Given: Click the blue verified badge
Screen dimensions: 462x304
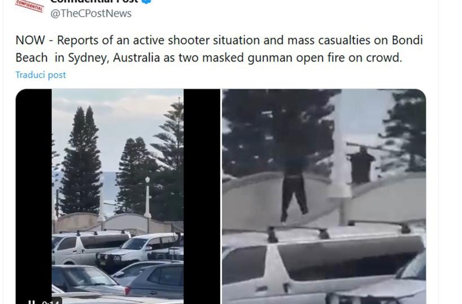Looking at the screenshot, I should [x=146, y=2].
